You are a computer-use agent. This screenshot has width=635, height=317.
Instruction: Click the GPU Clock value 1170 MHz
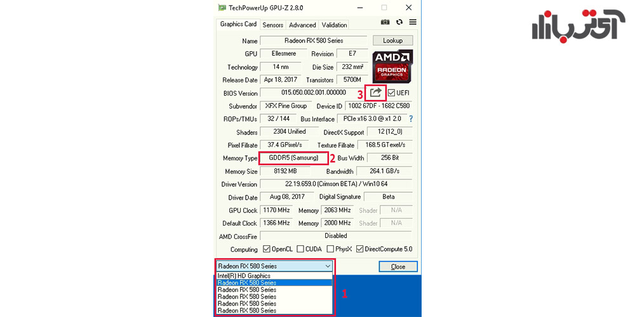pyautogui.click(x=277, y=210)
